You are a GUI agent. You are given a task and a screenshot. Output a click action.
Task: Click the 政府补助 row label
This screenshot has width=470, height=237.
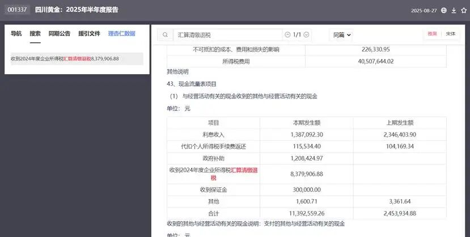213,159
